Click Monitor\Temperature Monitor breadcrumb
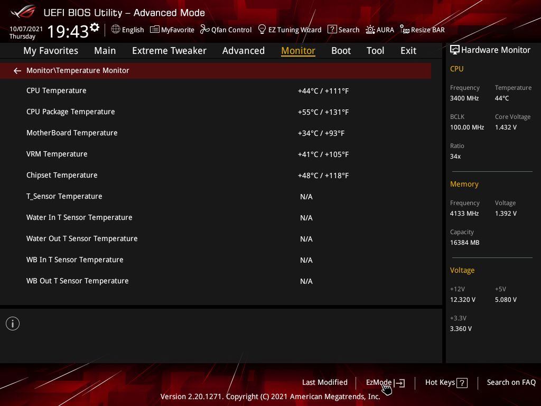Viewport: 541px width, 406px height. (x=78, y=70)
